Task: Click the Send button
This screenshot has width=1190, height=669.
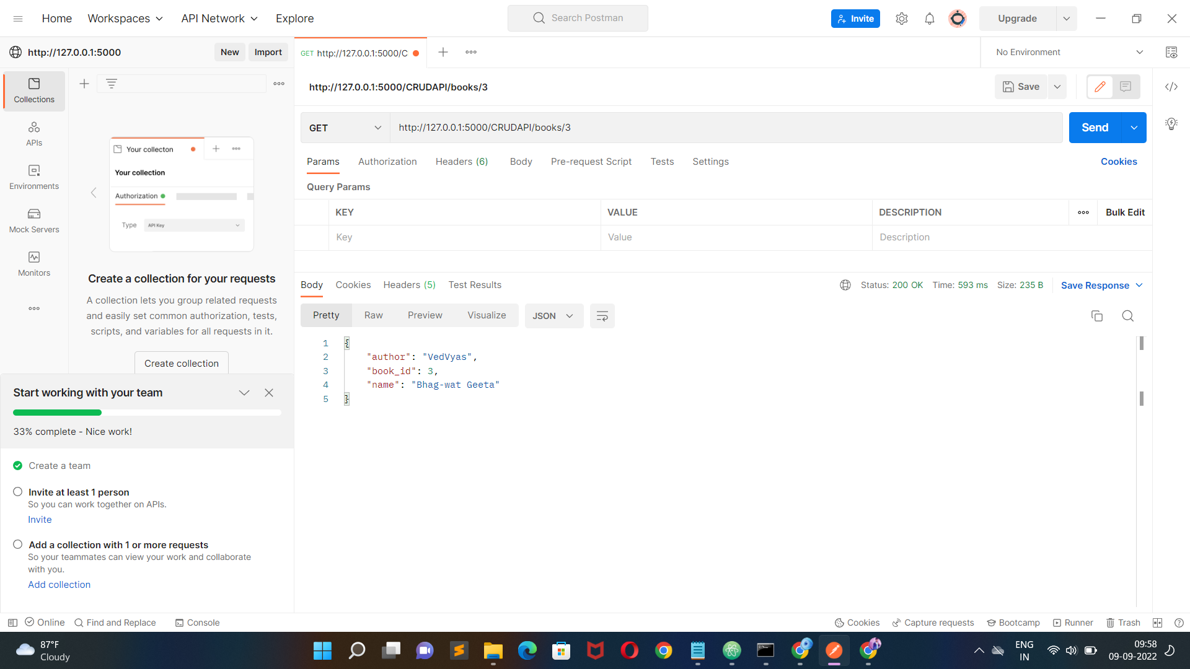Action: pos(1095,127)
